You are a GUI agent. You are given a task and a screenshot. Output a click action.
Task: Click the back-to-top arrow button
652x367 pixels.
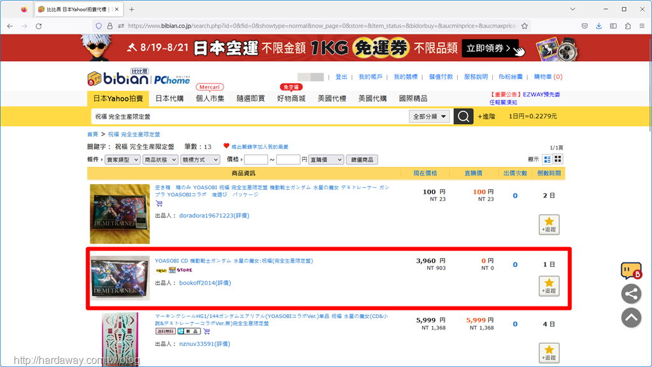pyautogui.click(x=631, y=318)
